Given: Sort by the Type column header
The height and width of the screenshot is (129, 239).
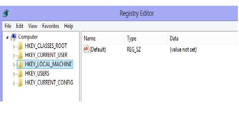Looking at the screenshot, I should click(x=146, y=38).
